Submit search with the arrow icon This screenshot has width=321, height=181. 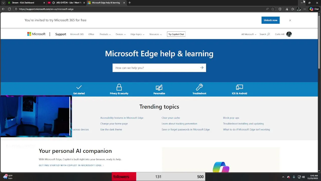[x=202, y=68]
